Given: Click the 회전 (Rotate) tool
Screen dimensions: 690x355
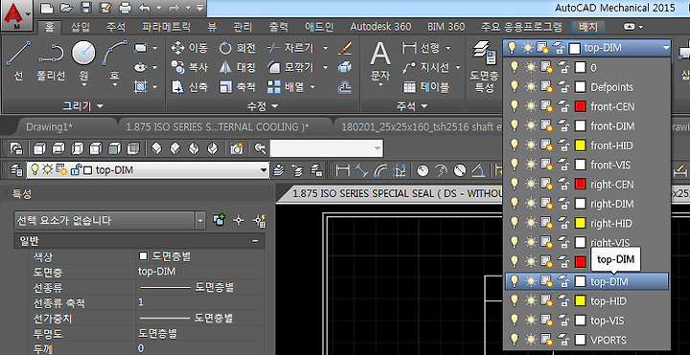Looking at the screenshot, I should click(237, 48).
